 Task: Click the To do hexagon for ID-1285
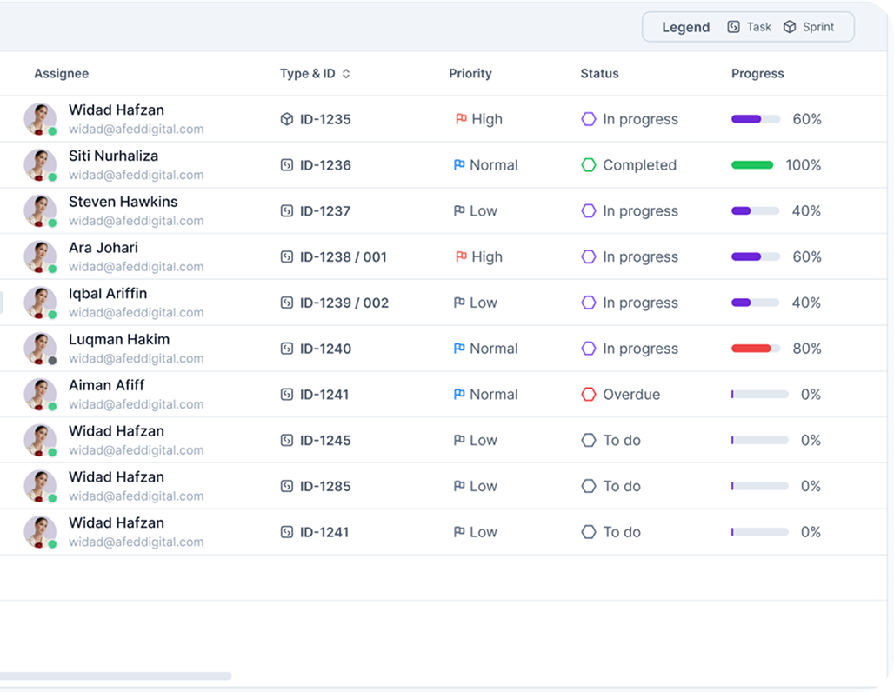click(x=589, y=486)
